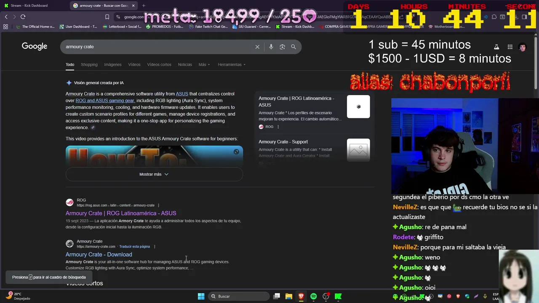The image size is (539, 303).
Task: Click the Windows taskbar Buscar search box
Action: [239, 296]
